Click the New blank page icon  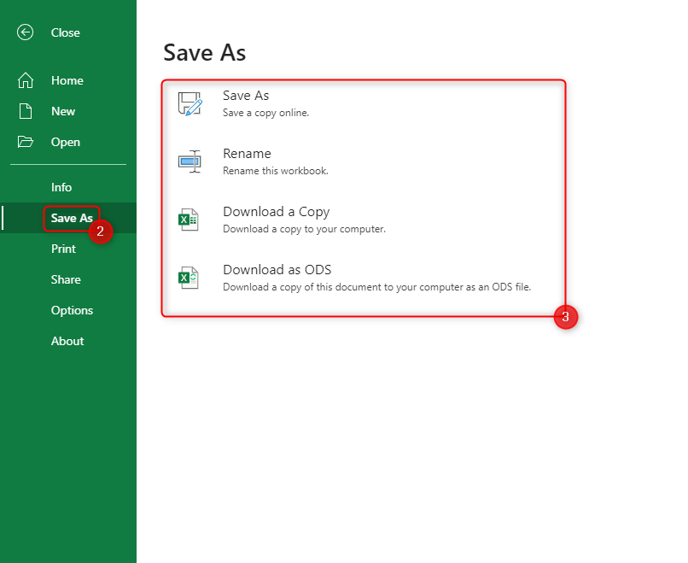26,111
